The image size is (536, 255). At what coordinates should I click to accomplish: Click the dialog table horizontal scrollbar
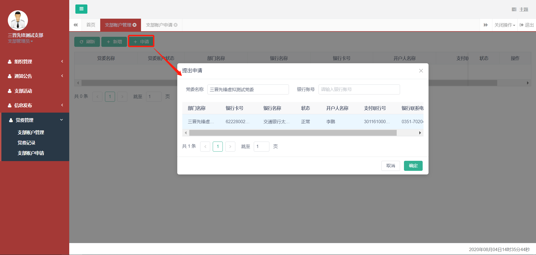pos(293,133)
